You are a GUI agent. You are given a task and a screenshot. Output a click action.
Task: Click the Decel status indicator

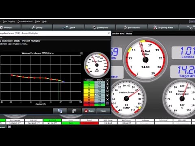tap(89, 120)
